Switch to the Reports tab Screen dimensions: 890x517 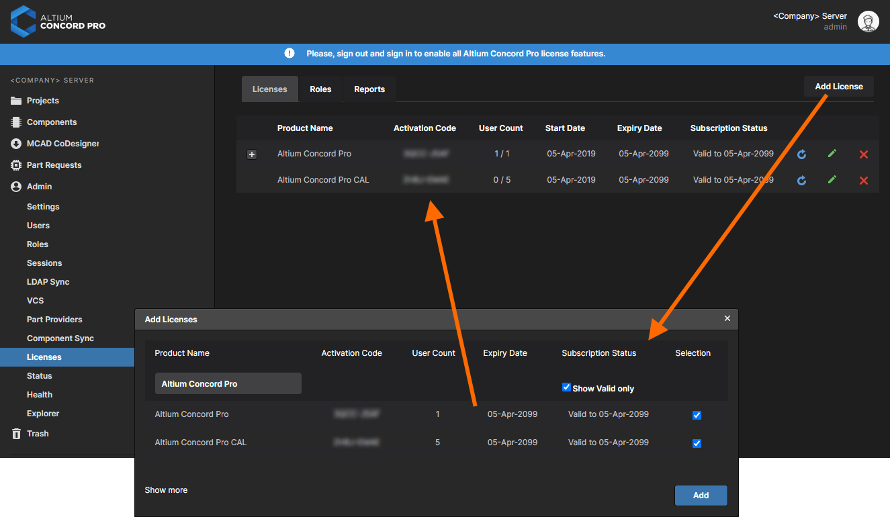point(369,89)
